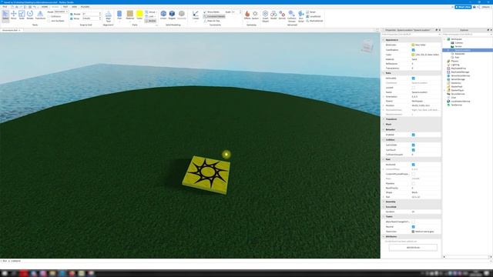The width and height of the screenshot is (493, 277).
Task: Insert an Object from Advanced section
Action: (265, 16)
